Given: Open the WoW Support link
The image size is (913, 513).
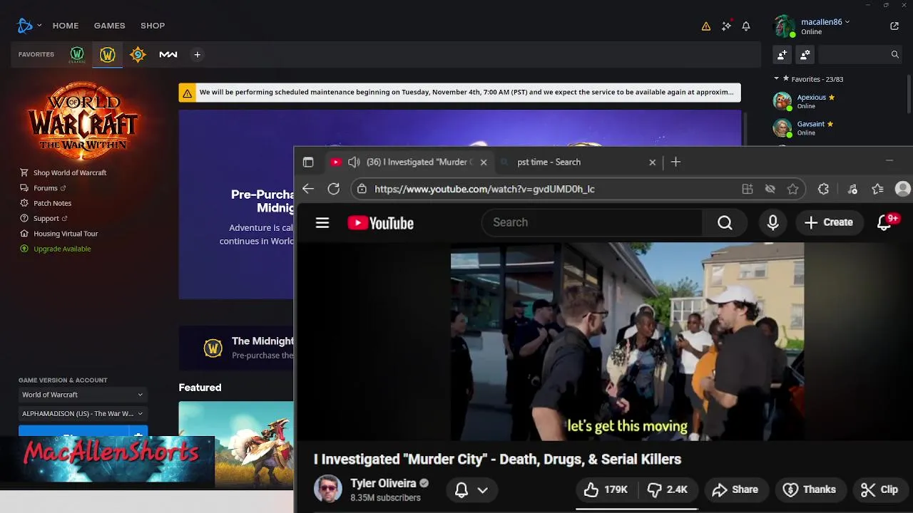Looking at the screenshot, I should pyautogui.click(x=44, y=218).
